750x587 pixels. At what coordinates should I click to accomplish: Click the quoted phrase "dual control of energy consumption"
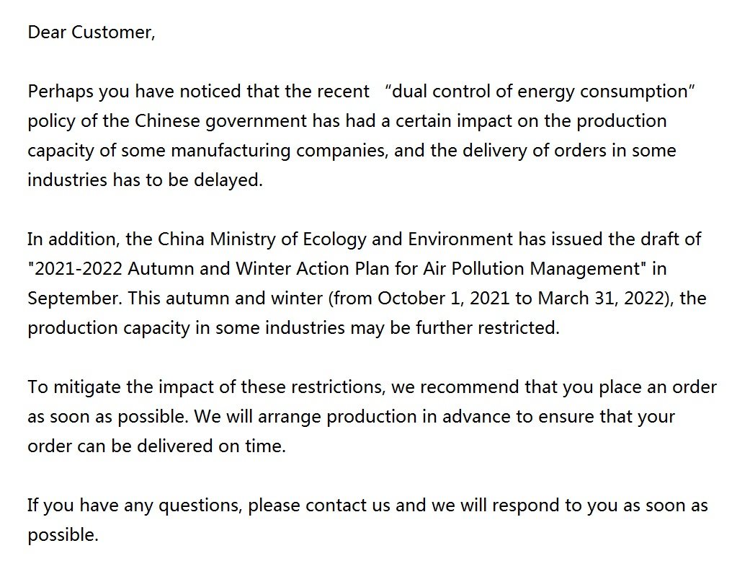[539, 92]
